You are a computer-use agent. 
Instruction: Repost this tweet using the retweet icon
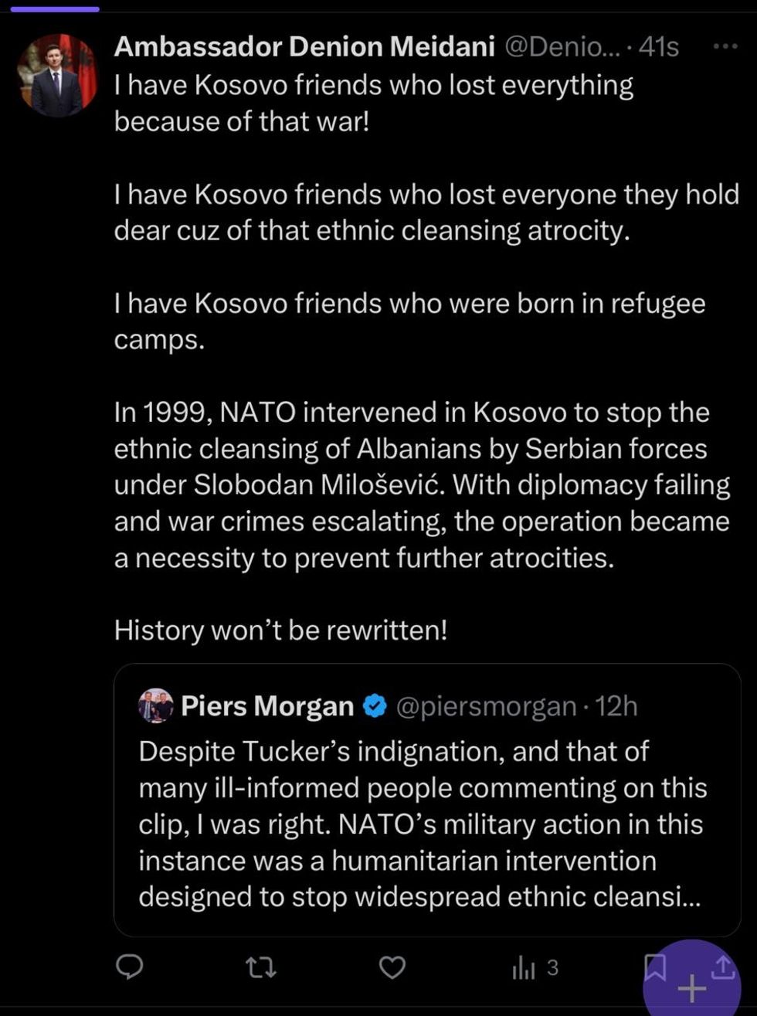pos(260,967)
